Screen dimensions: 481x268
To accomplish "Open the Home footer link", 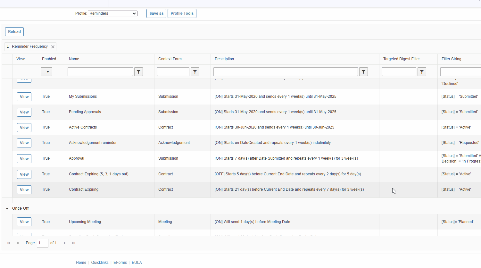I will click(x=81, y=263).
